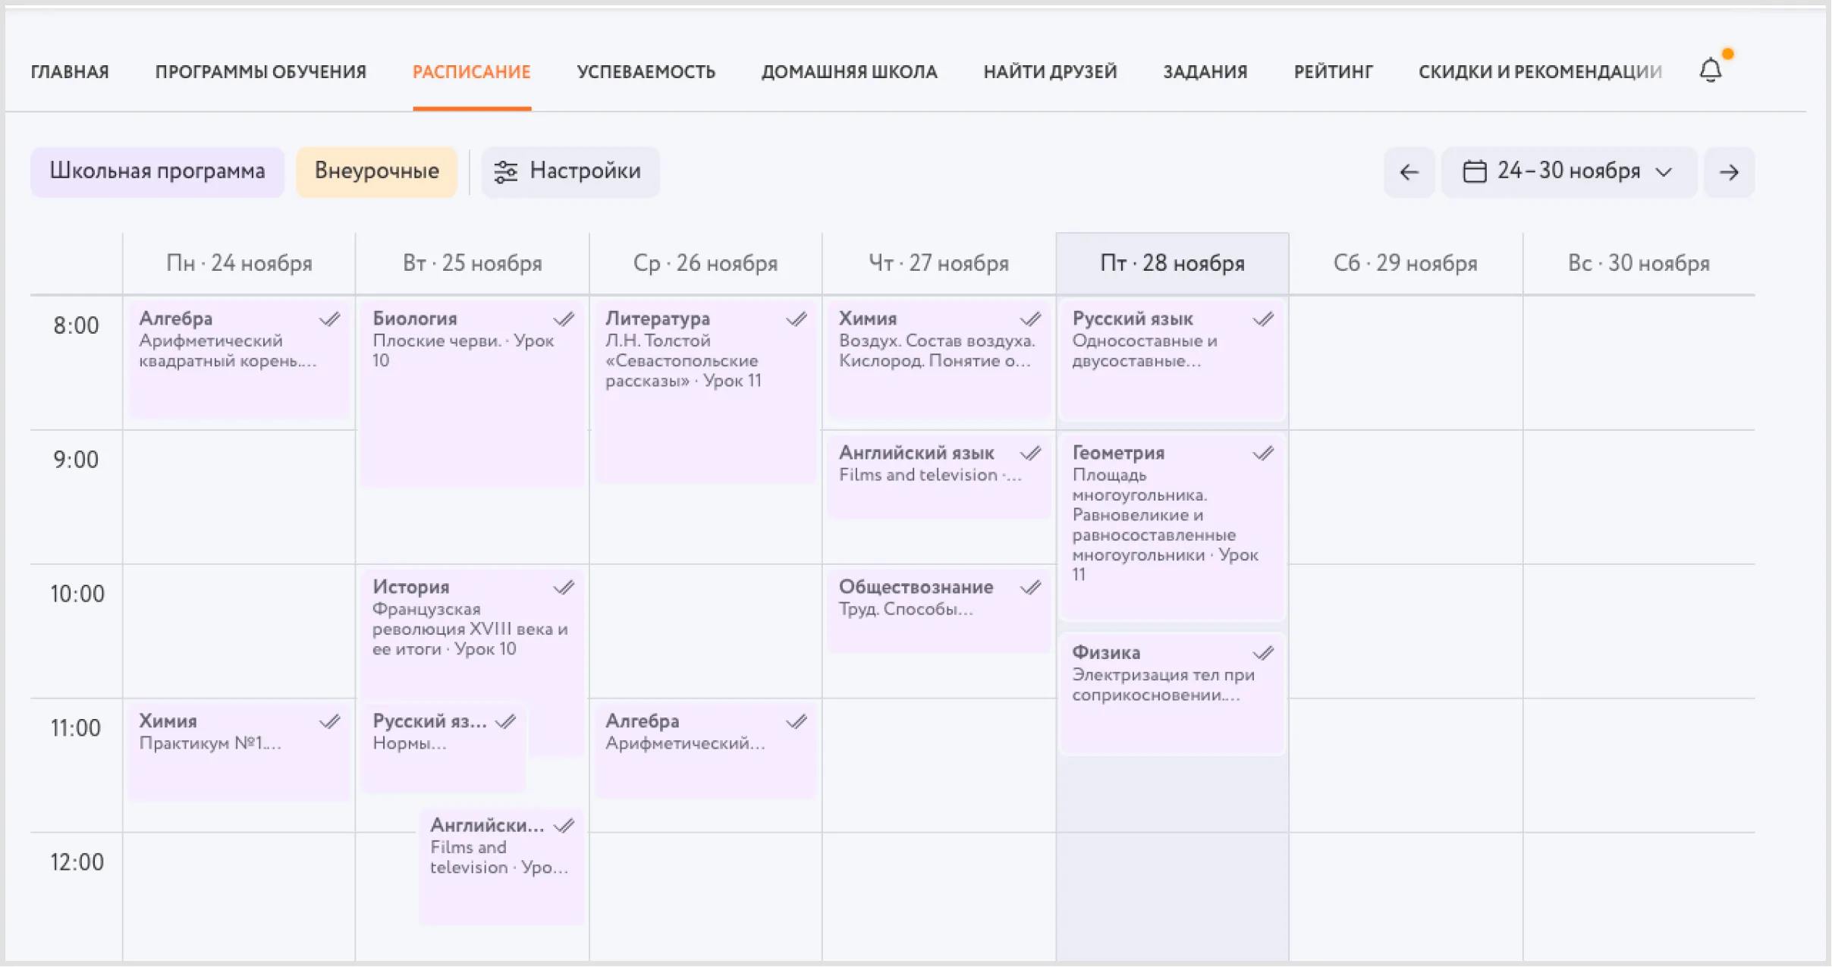Go to previous week with left arrow
The image size is (1832, 967).
click(1409, 172)
